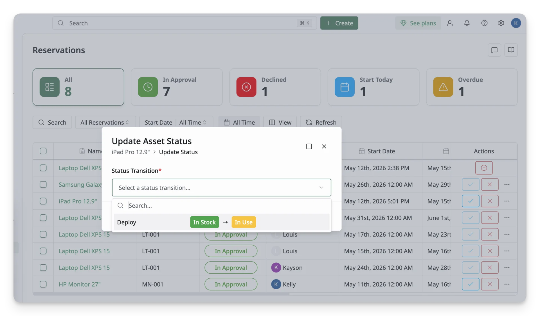Focus the global Search field at top
Screen dimensions: 540x316
pyautogui.click(x=184, y=23)
